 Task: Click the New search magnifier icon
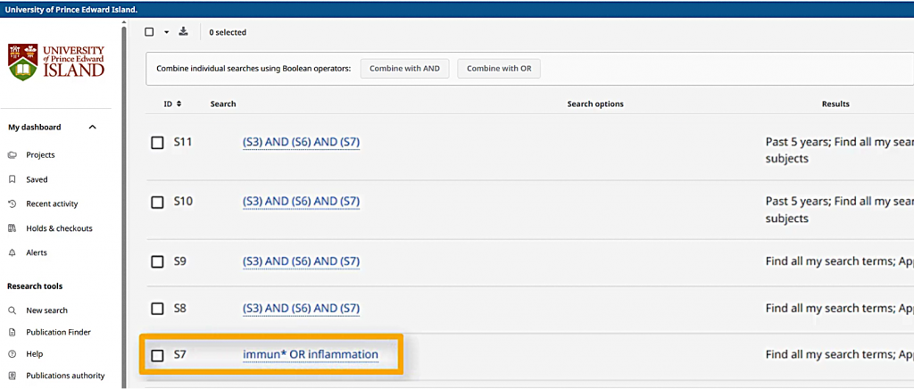point(12,310)
